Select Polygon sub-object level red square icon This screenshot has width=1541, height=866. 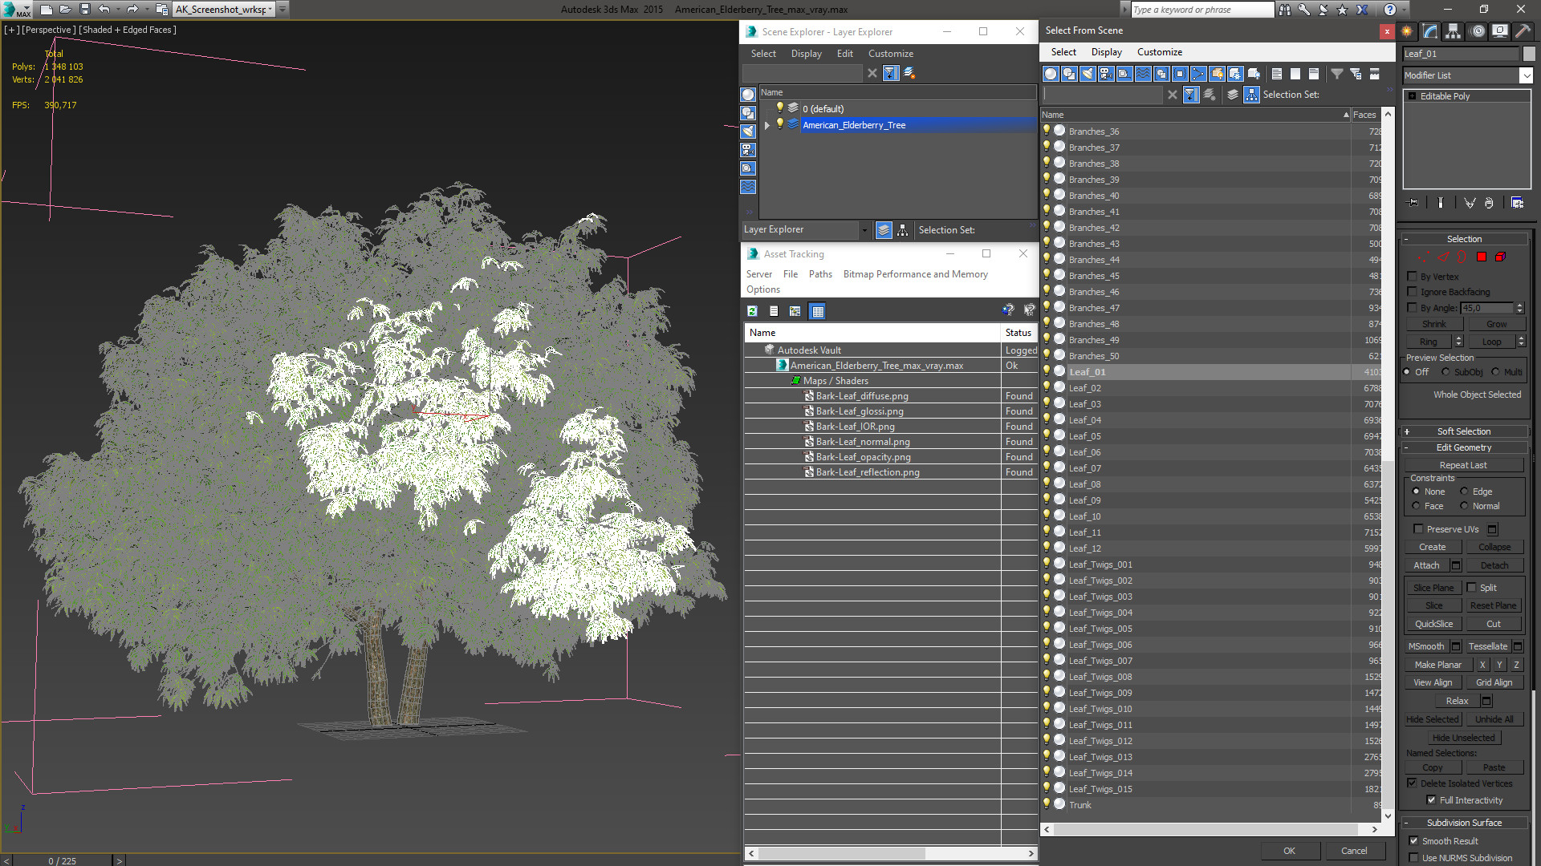1482,257
